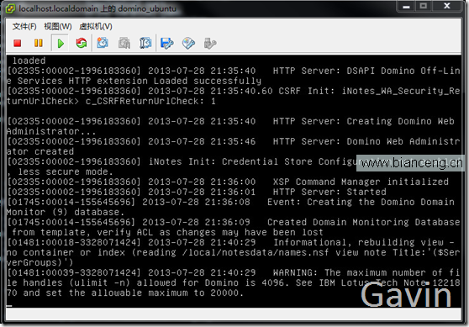Click the status bar below the console
469x327 pixels.
point(234,314)
